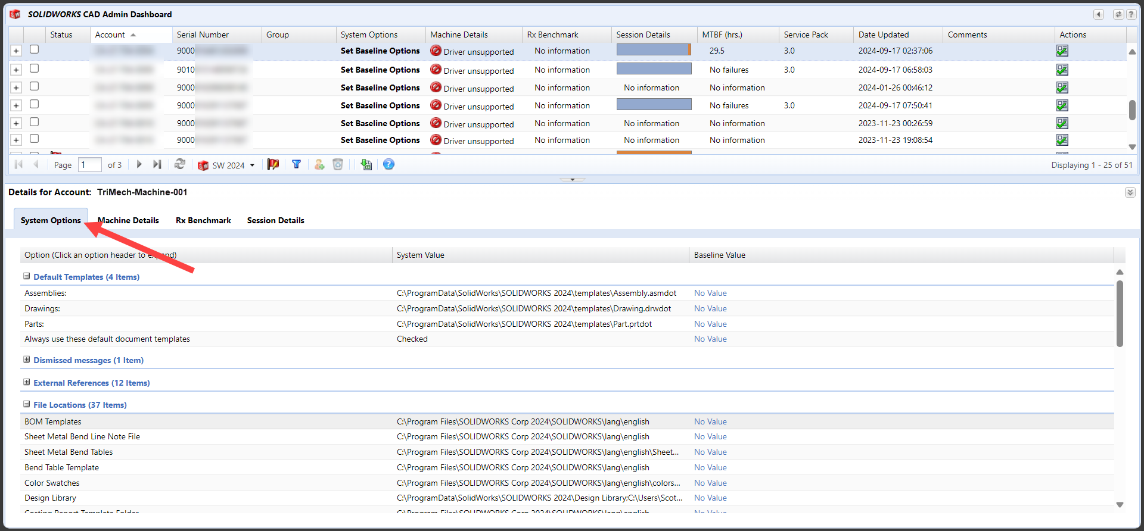
Task: Tick the checkbox for serial 9010 row
Action: tap(34, 68)
